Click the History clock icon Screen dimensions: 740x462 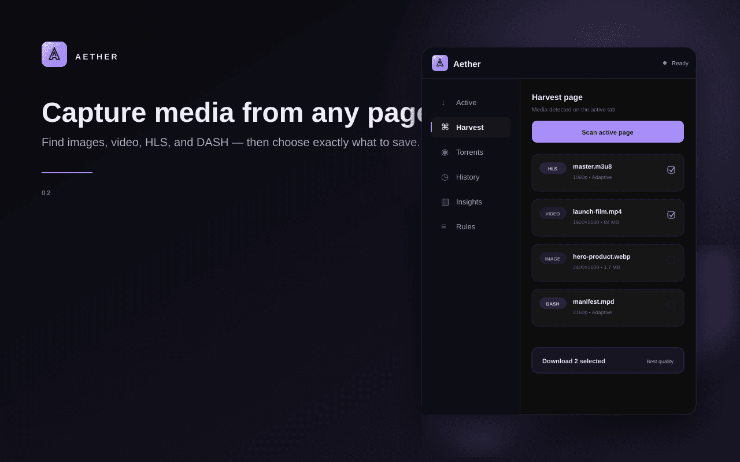pos(445,177)
